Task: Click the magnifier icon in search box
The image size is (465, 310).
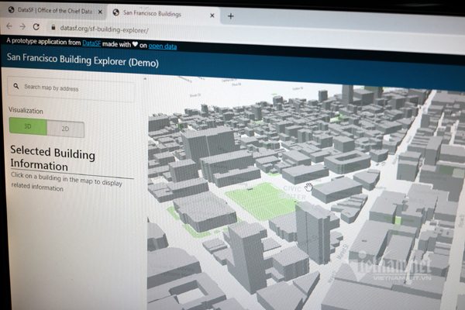Action: (17, 88)
